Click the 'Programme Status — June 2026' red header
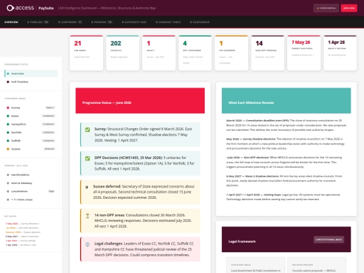364x273 pixels. [x=140, y=100]
